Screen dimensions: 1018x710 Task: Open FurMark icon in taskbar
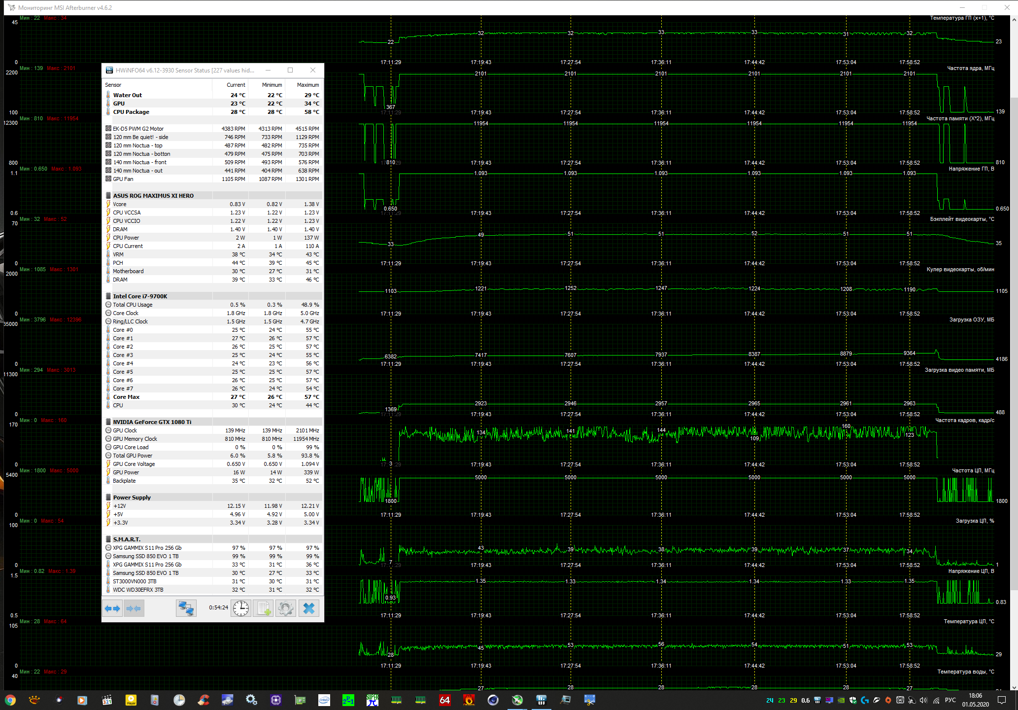(469, 700)
